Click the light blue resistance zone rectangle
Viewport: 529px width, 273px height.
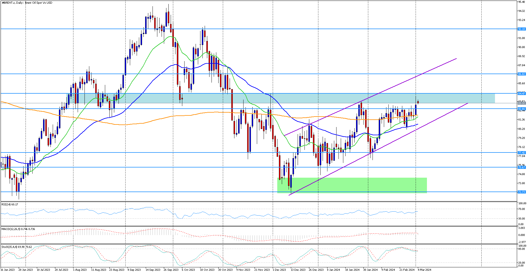click(281, 98)
